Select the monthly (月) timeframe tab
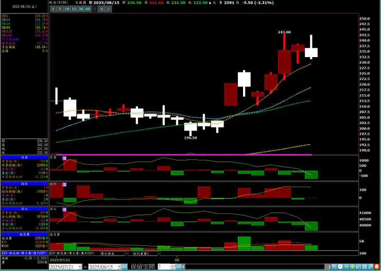This screenshot has width=381, height=271. coord(108,9)
